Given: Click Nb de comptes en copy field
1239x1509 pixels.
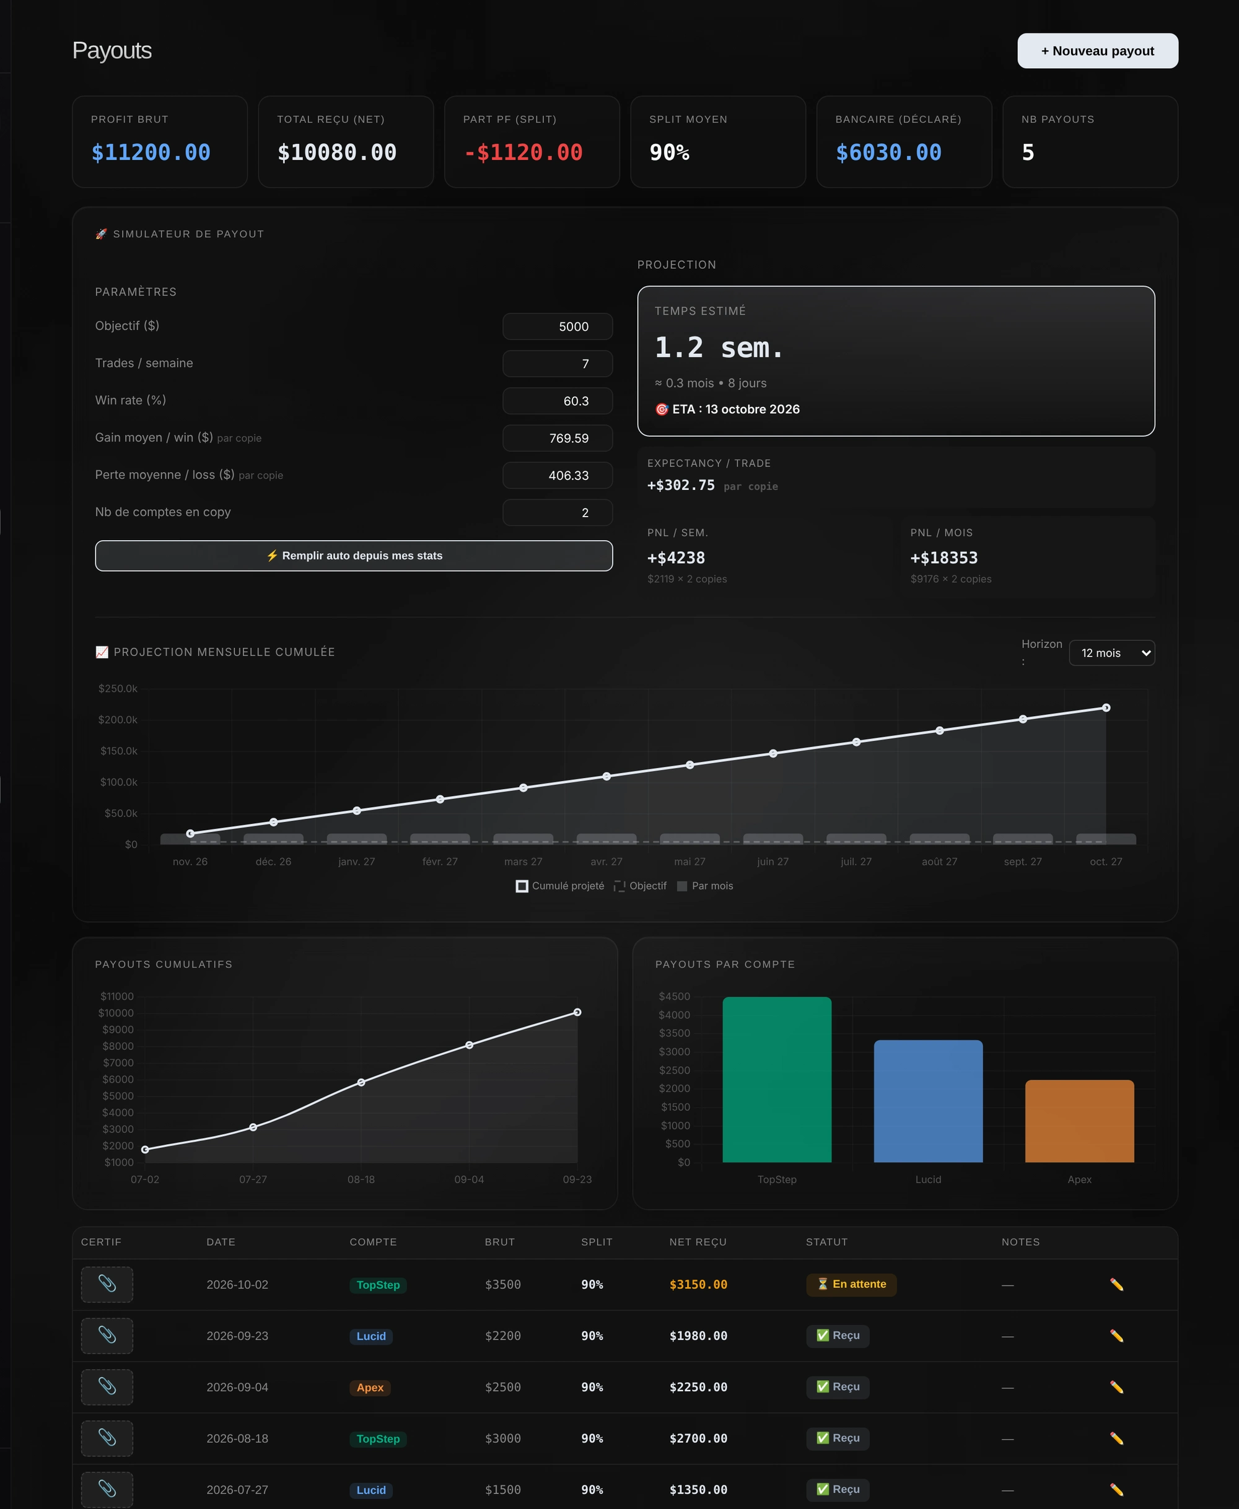Looking at the screenshot, I should pyautogui.click(x=558, y=512).
